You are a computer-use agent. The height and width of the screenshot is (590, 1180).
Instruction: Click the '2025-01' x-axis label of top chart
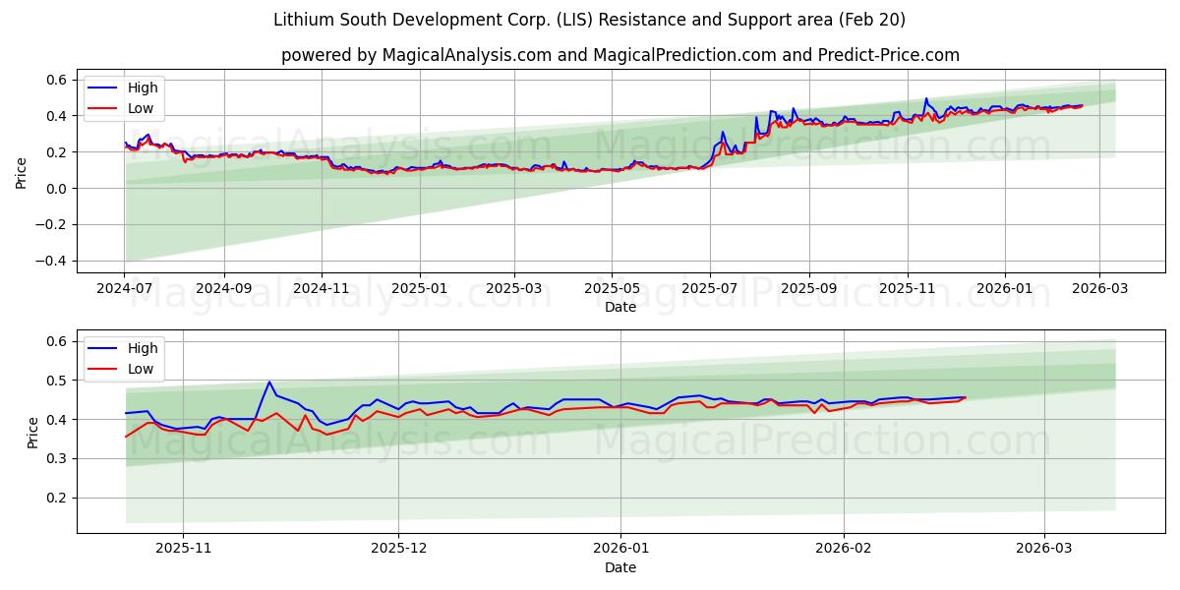420,289
